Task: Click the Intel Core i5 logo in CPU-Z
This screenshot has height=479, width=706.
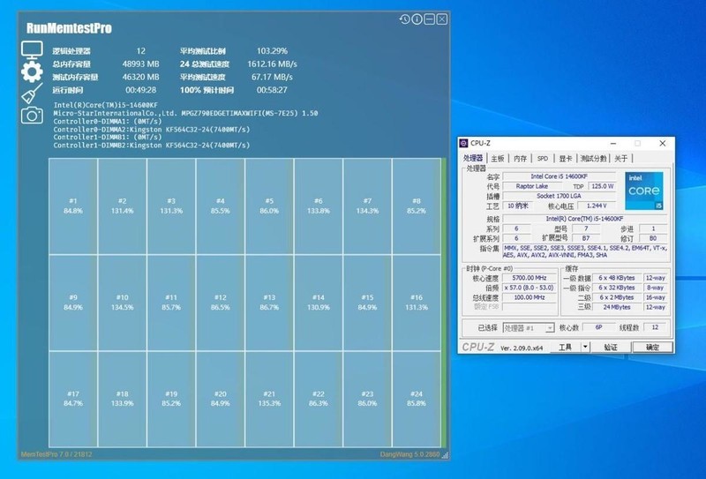Action: click(643, 191)
